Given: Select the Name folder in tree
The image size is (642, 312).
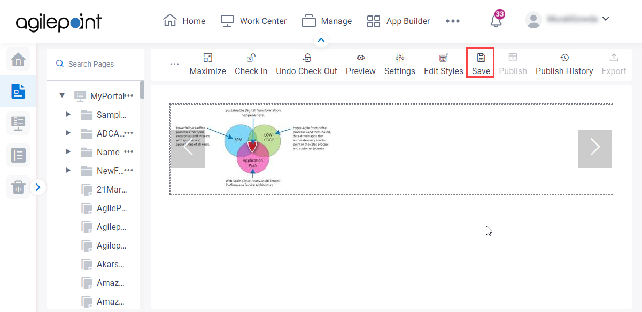Looking at the screenshot, I should coord(100,152).
